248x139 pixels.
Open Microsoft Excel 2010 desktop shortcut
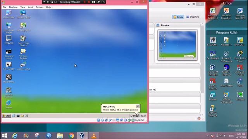pos(213,14)
